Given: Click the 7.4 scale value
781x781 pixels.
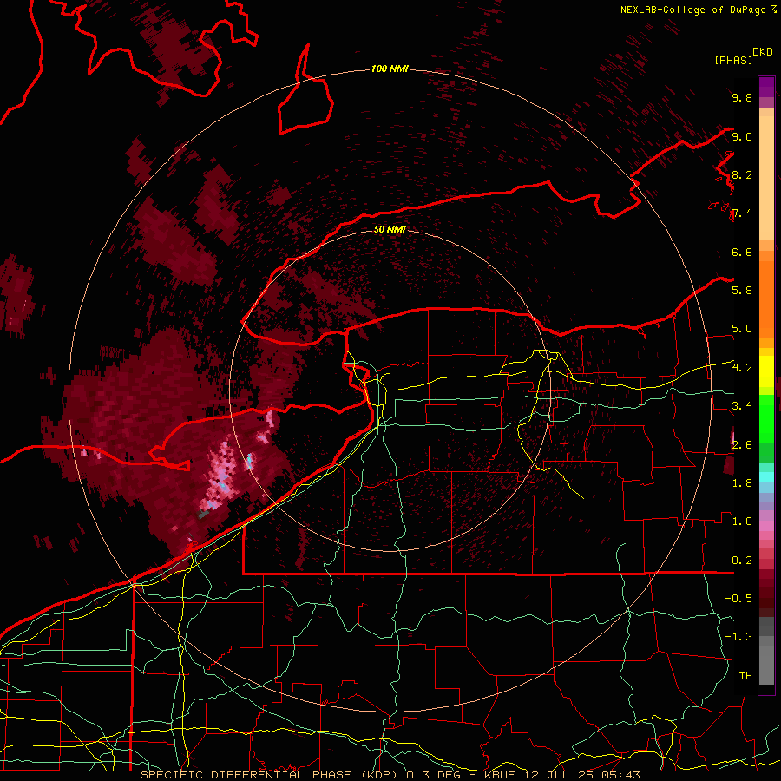Looking at the screenshot, I should coord(742,213).
